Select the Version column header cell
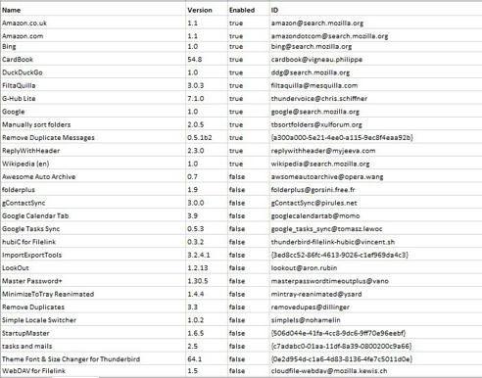The height and width of the screenshot is (378, 482). [207, 10]
